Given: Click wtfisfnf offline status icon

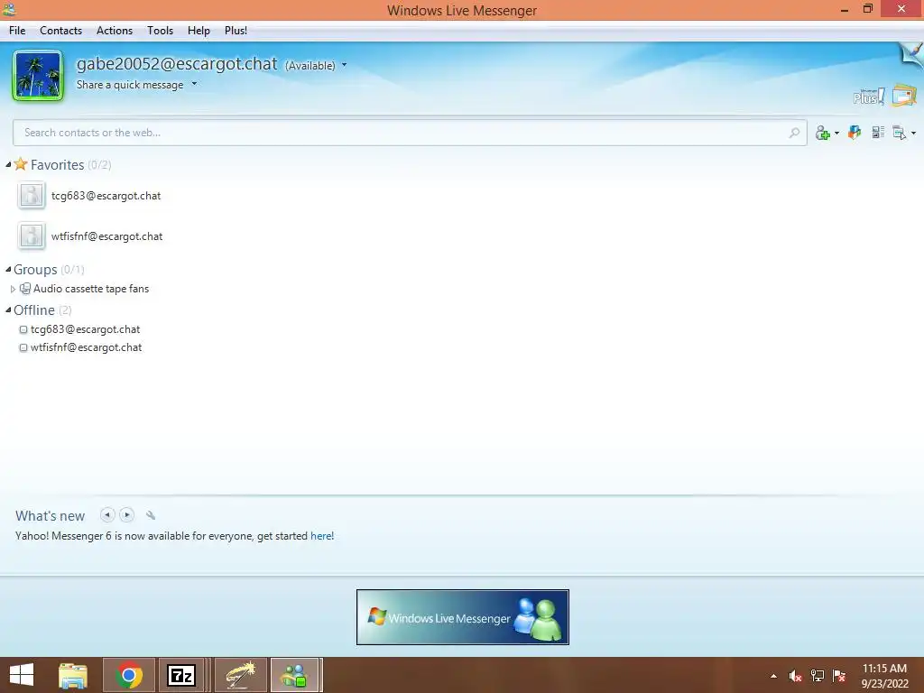Looking at the screenshot, I should (23, 347).
